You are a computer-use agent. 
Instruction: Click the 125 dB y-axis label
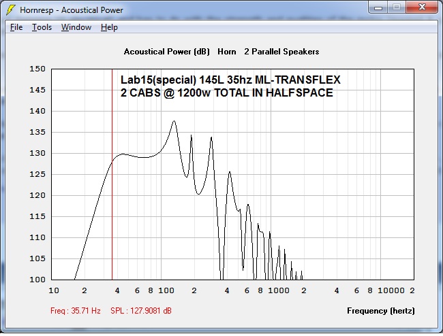tap(37, 174)
